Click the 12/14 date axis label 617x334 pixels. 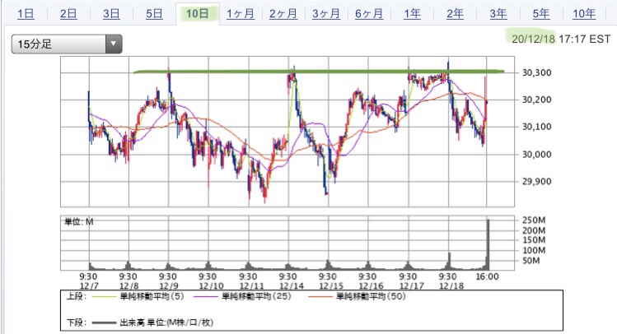tap(292, 285)
